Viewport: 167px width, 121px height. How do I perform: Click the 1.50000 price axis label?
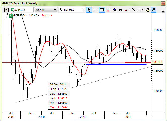158,71
